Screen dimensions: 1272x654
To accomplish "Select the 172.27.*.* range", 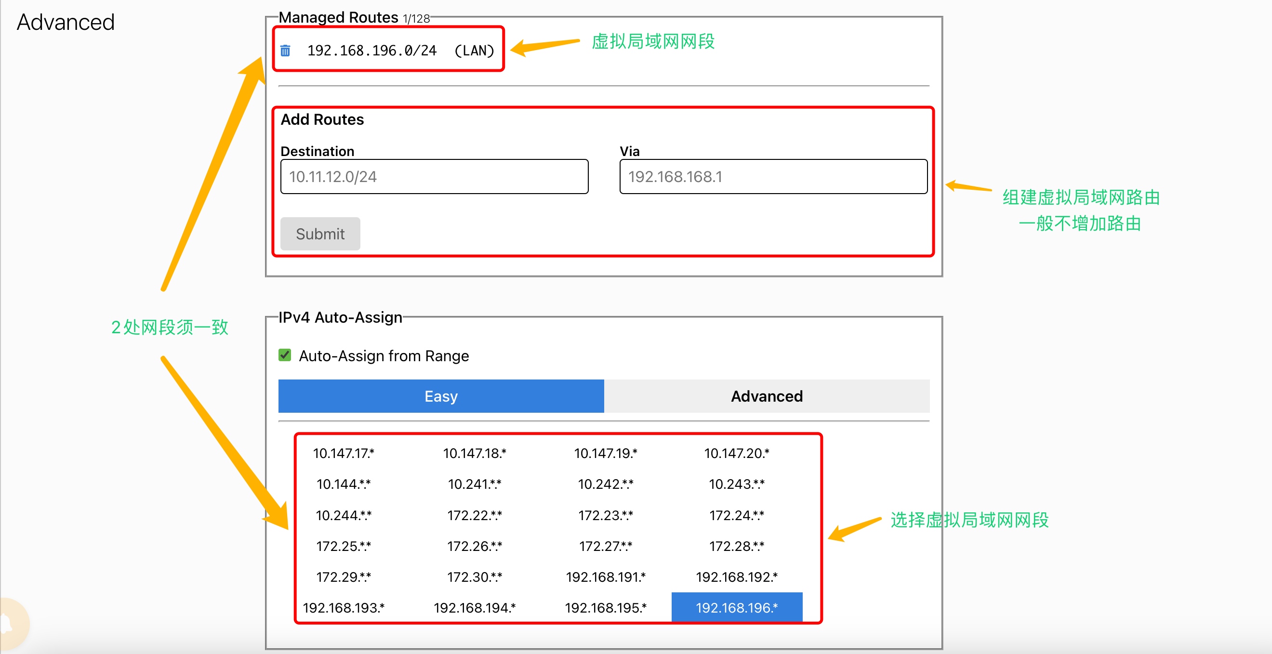I will click(605, 546).
